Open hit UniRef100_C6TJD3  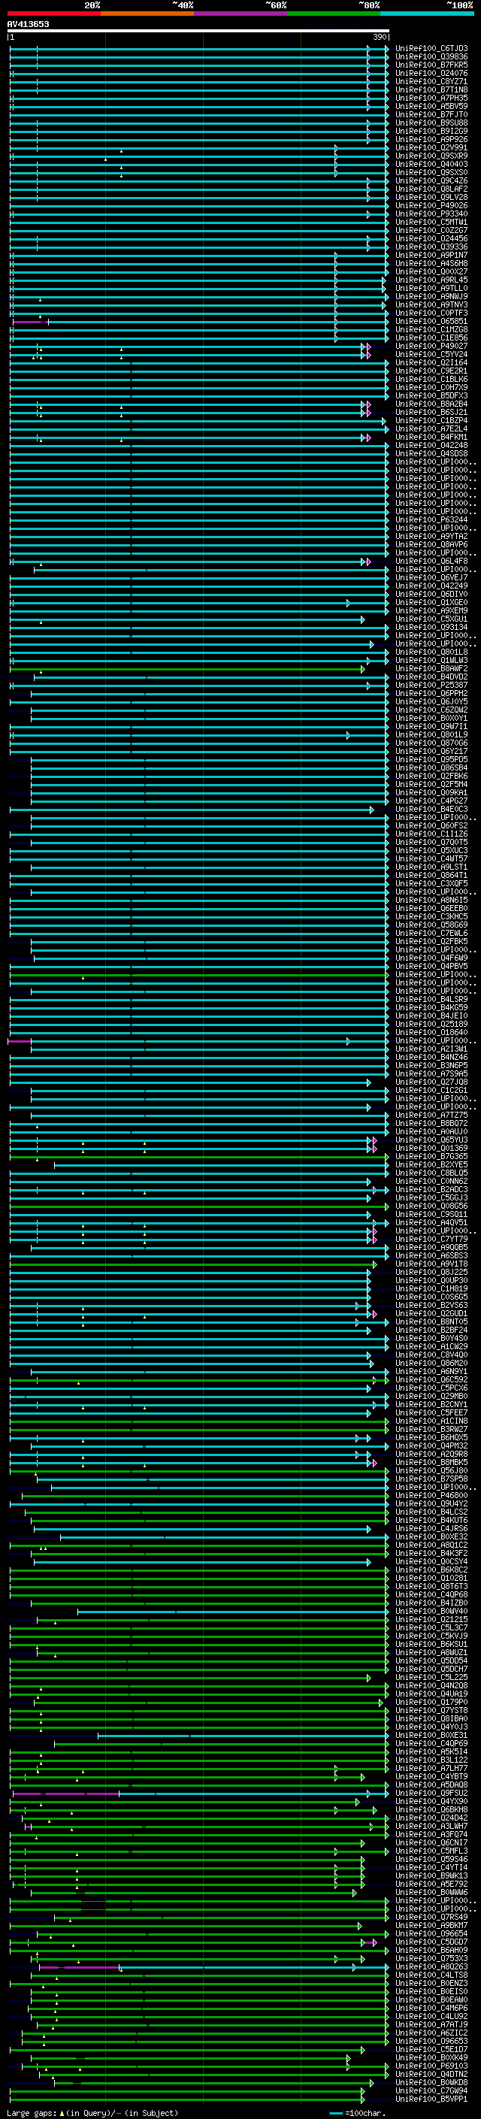pos(431,49)
